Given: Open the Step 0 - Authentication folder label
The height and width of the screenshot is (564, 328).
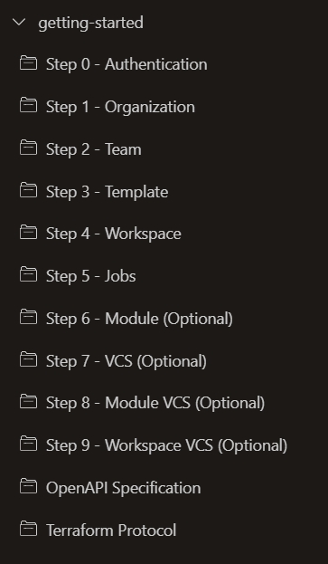Looking at the screenshot, I should [127, 65].
